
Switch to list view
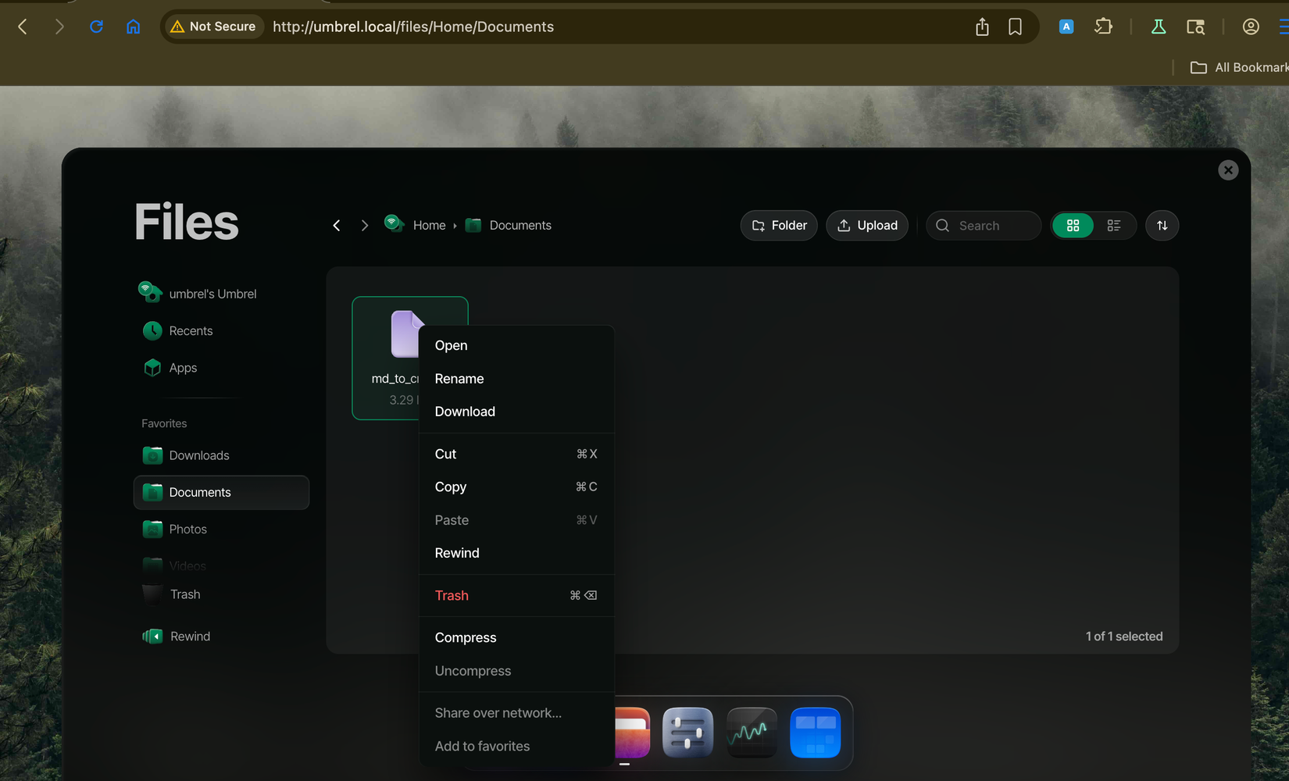[1114, 226]
